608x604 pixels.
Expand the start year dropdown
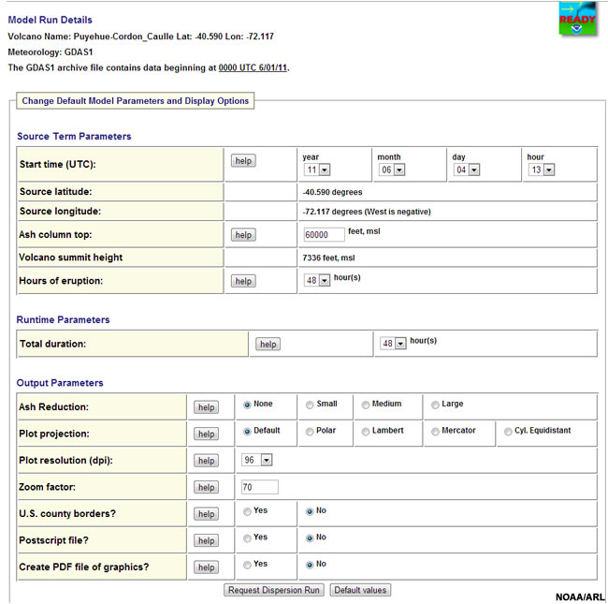[317, 169]
